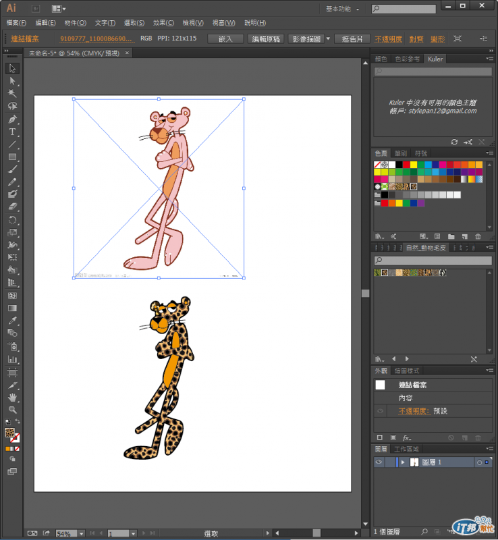Select the Mesh tool
The height and width of the screenshot is (540, 498).
click(x=12, y=296)
